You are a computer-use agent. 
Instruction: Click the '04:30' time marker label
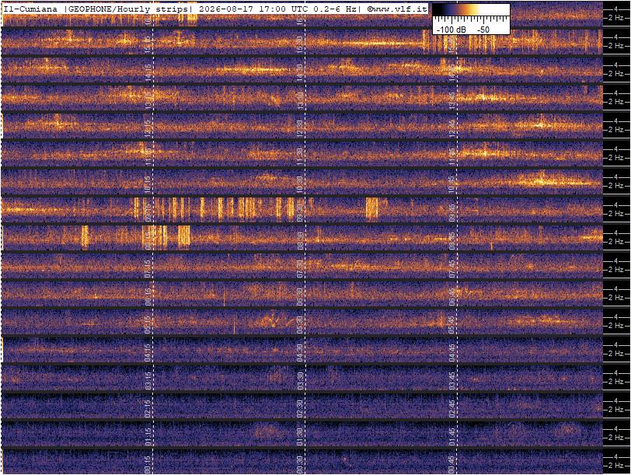pyautogui.click(x=300, y=351)
